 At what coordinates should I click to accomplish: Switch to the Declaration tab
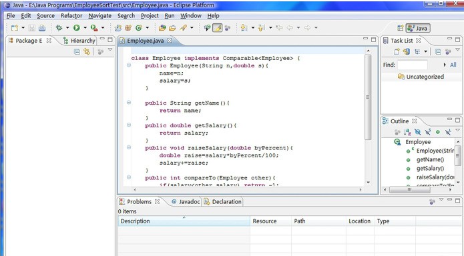[x=223, y=201]
